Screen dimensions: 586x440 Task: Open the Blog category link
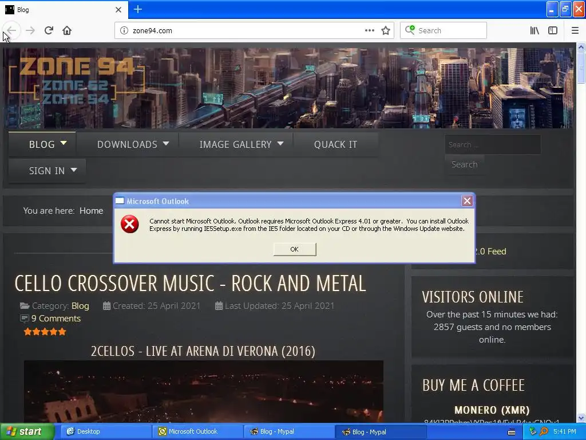pyautogui.click(x=80, y=306)
